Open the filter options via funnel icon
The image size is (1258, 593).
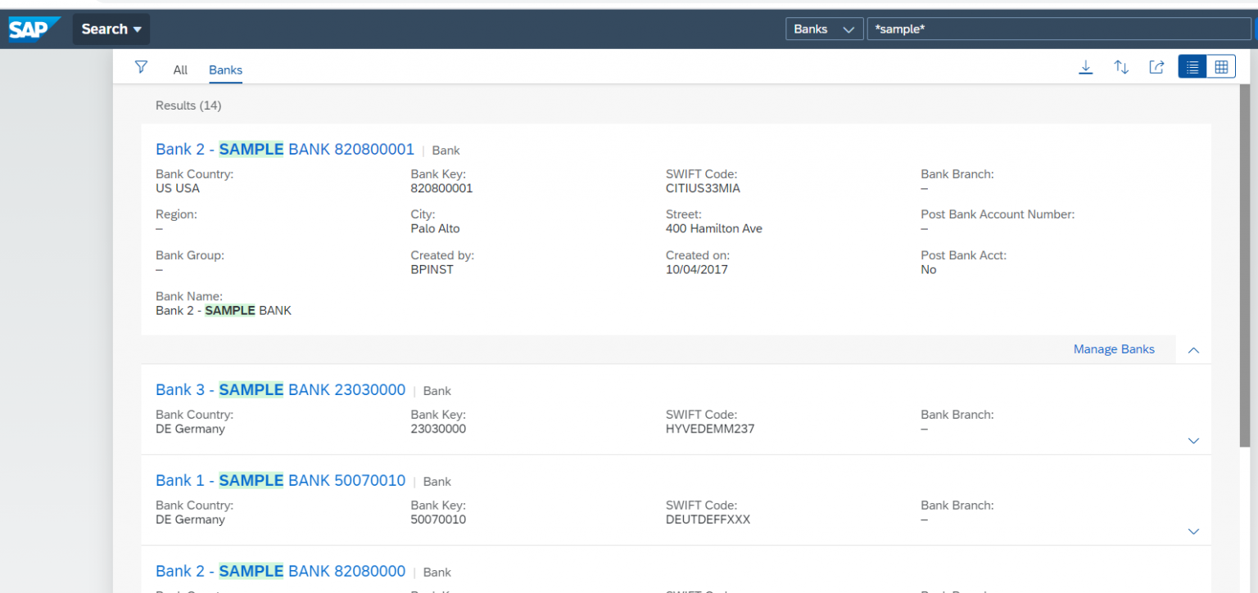coord(141,66)
